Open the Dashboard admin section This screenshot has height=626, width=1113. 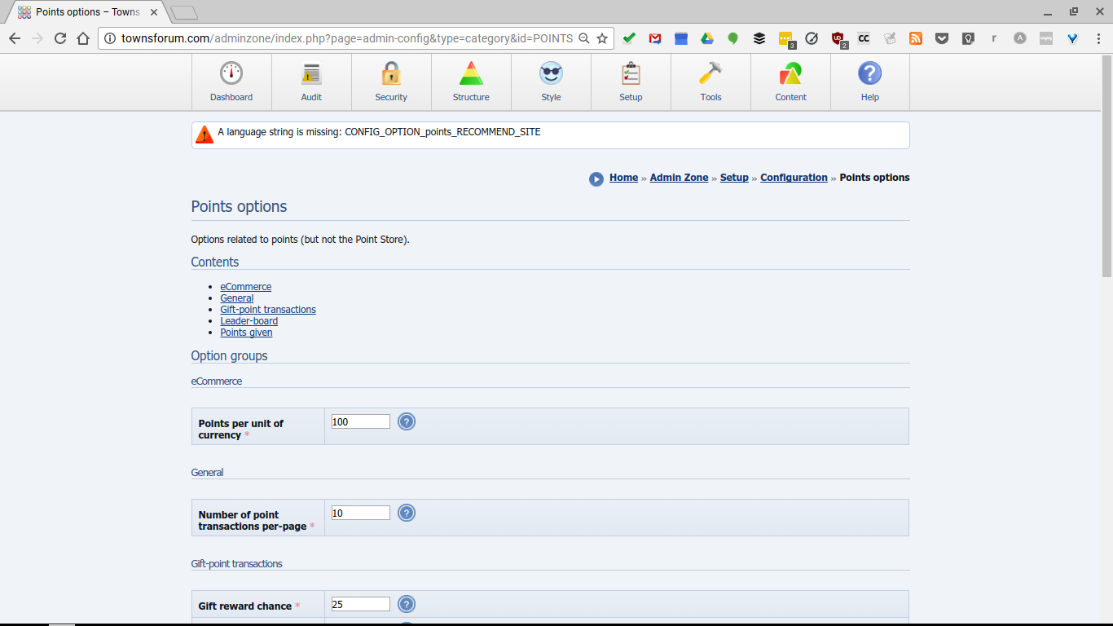pos(231,82)
